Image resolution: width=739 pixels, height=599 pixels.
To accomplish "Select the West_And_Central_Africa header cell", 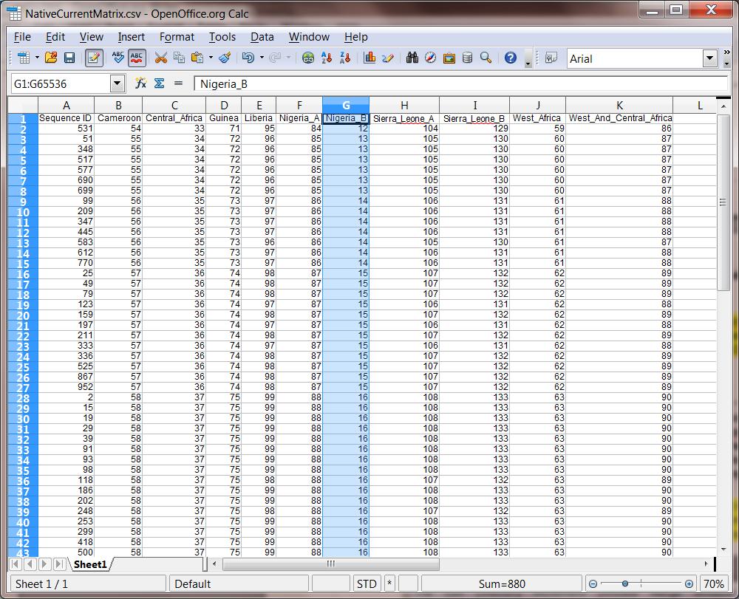I will (619, 118).
